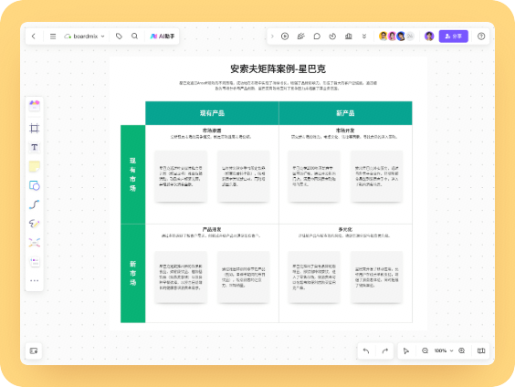This screenshot has height=387, width=515.
Task: Select the Pen drawing tool
Action: point(35,224)
